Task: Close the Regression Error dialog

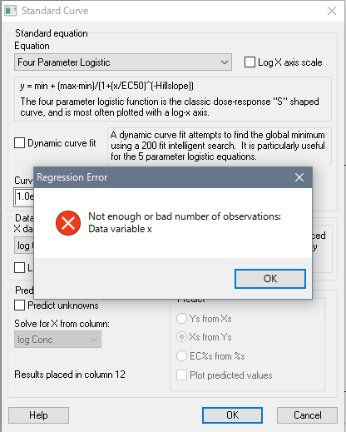Action: point(299,177)
